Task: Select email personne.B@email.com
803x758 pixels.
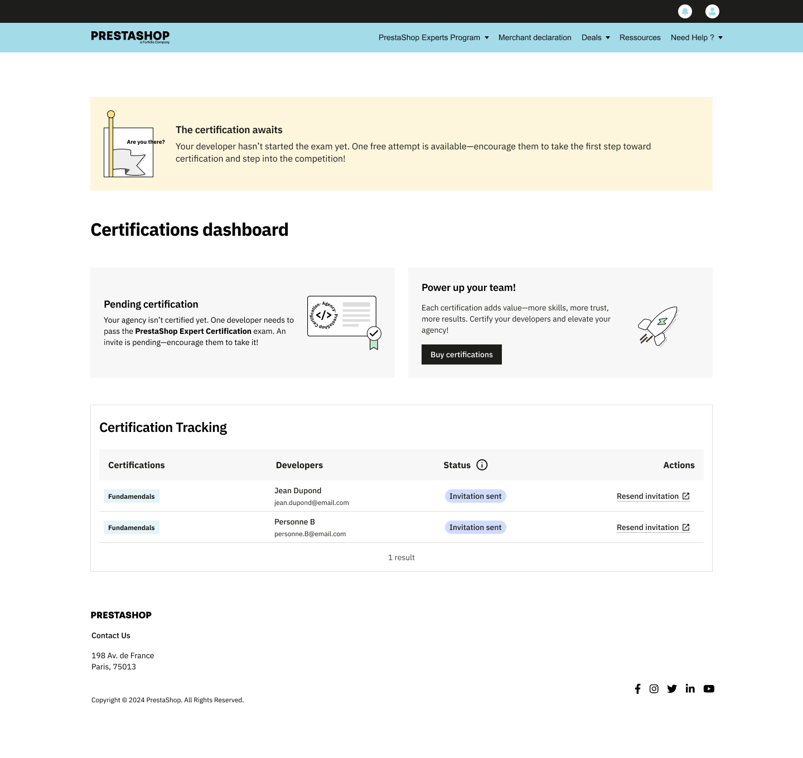Action: (310, 534)
